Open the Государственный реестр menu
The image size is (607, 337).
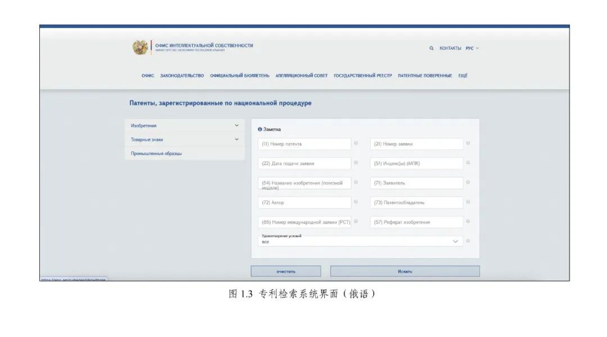(x=363, y=76)
